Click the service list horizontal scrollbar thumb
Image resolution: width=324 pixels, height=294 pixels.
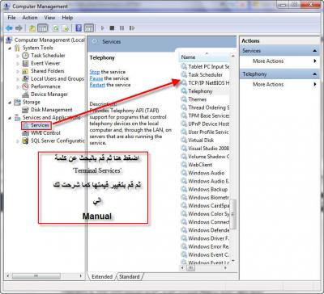point(191,268)
